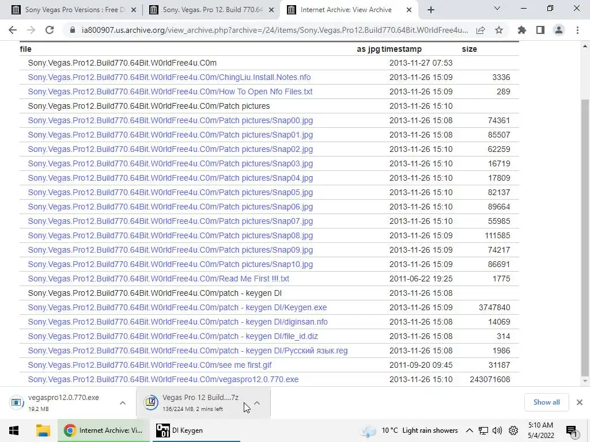Open the notification center icon
The image size is (590, 442).
pyautogui.click(x=572, y=431)
